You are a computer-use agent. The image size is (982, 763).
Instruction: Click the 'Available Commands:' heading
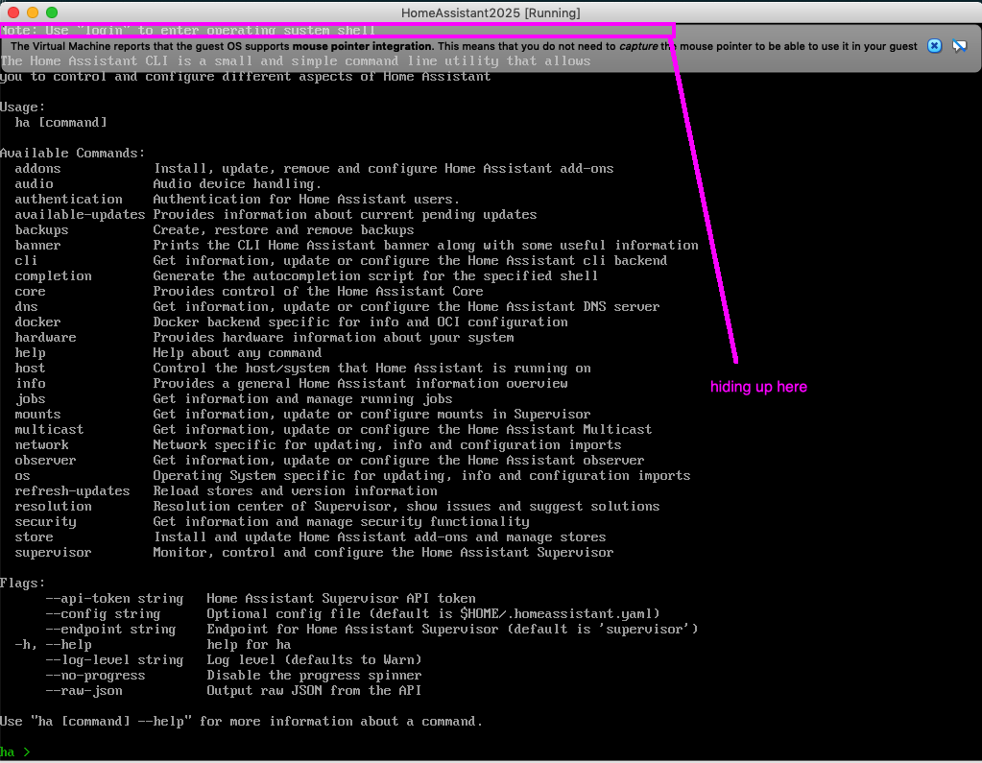[x=73, y=153]
